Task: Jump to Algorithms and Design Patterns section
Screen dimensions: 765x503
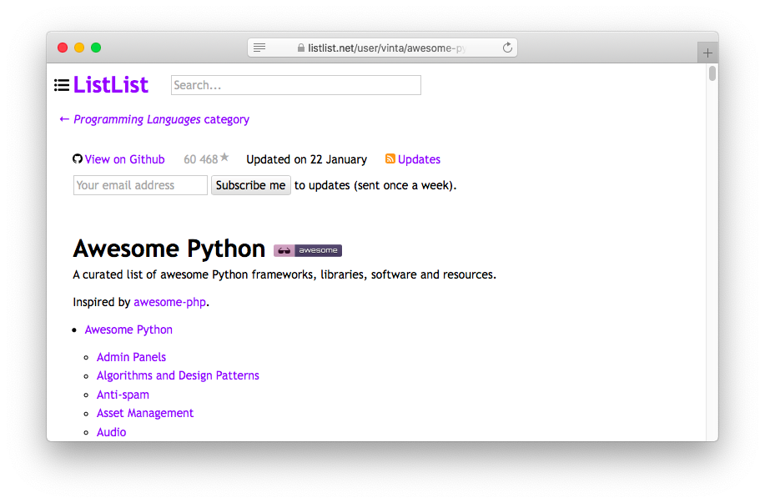Action: 178,375
